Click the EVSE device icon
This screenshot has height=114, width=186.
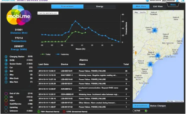[x=6, y=60]
